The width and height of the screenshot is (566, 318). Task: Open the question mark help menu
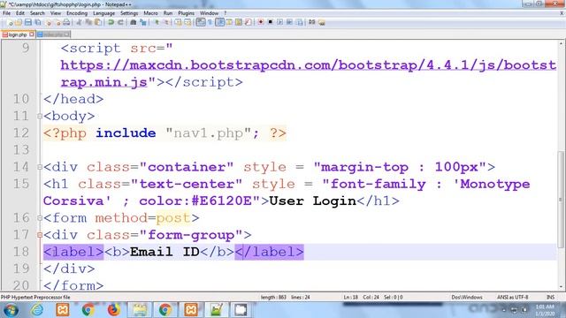coord(226,13)
